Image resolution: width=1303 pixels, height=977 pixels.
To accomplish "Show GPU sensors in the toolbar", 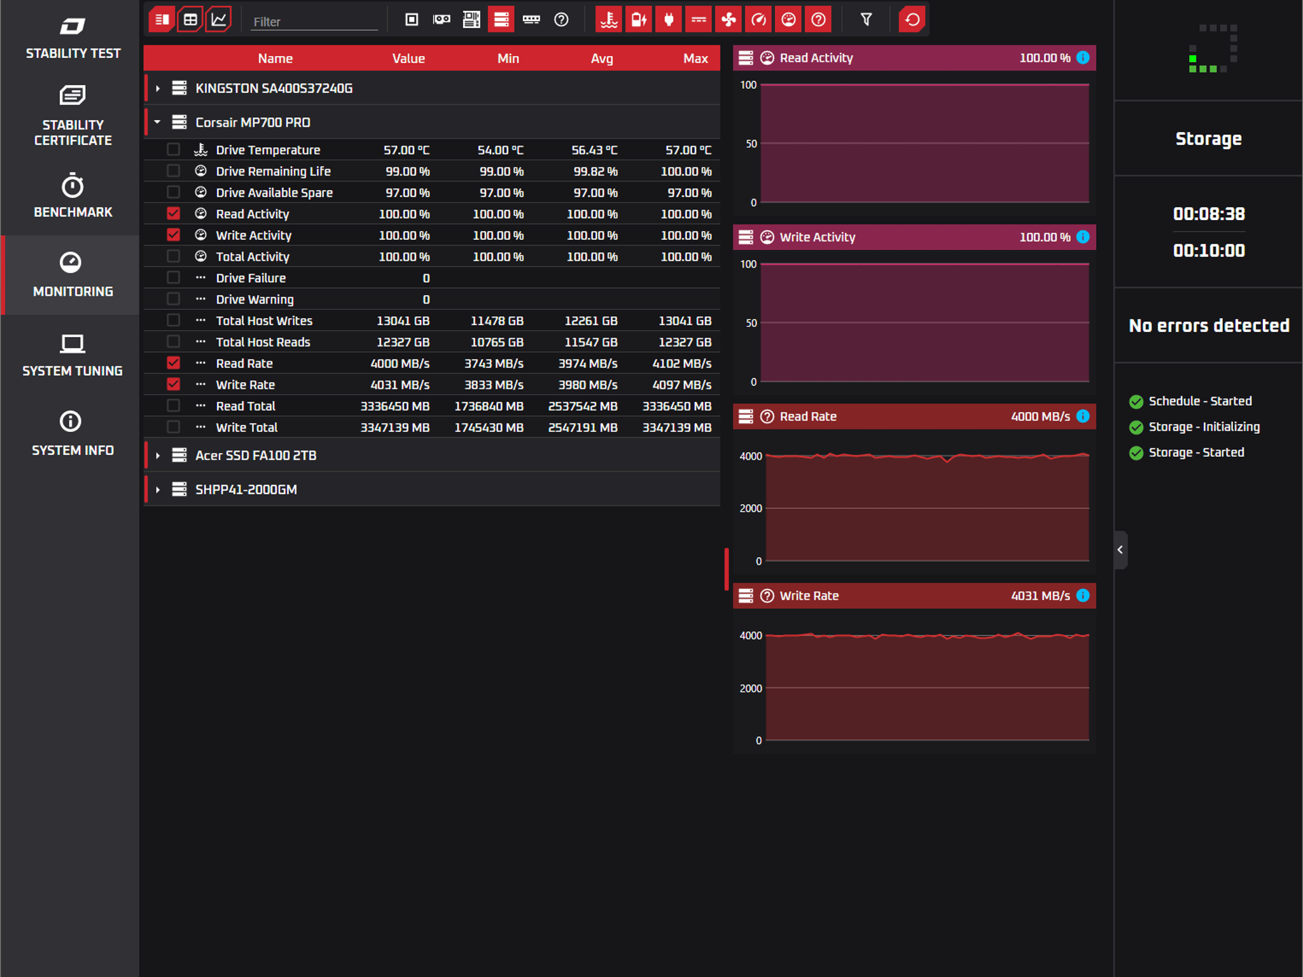I will 442,20.
